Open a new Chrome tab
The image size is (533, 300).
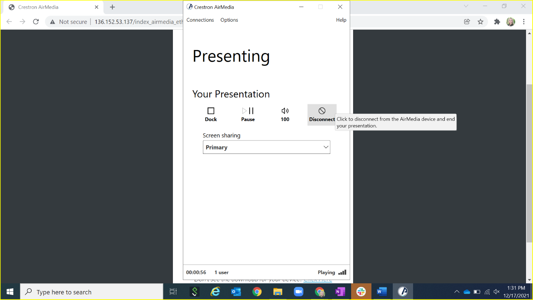coord(113,7)
